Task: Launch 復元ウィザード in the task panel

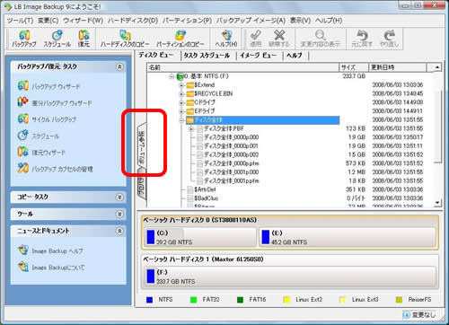Action: [41, 152]
